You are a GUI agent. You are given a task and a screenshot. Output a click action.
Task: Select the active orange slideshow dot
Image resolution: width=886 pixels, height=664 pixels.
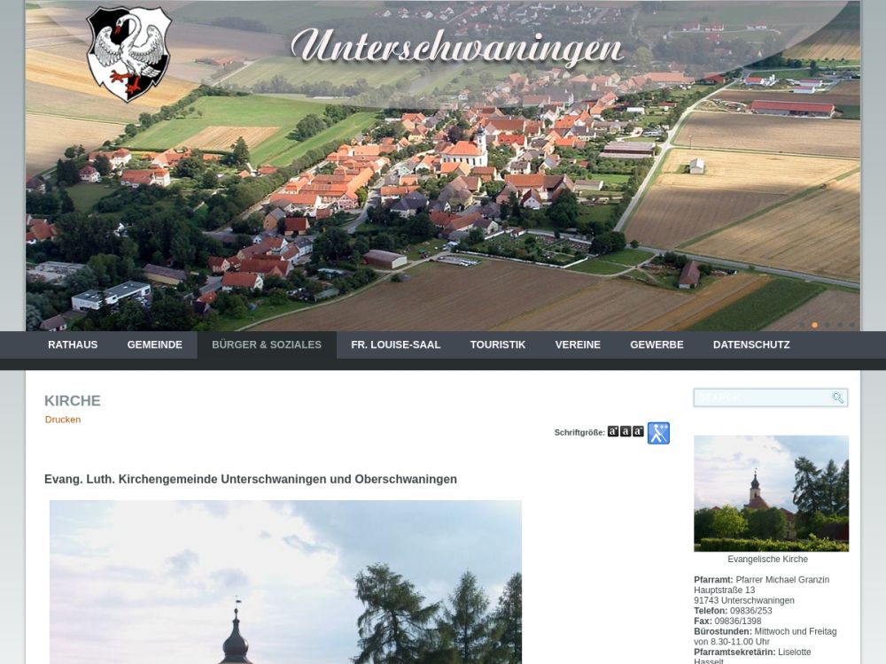click(x=814, y=325)
